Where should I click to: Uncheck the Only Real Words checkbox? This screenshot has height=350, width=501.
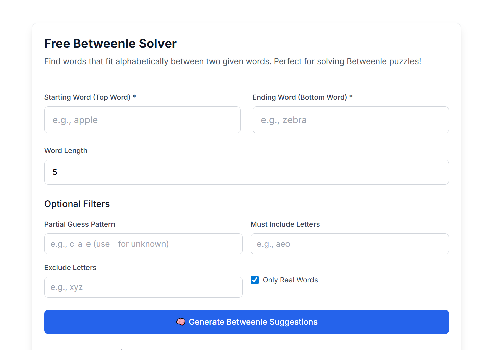[254, 280]
